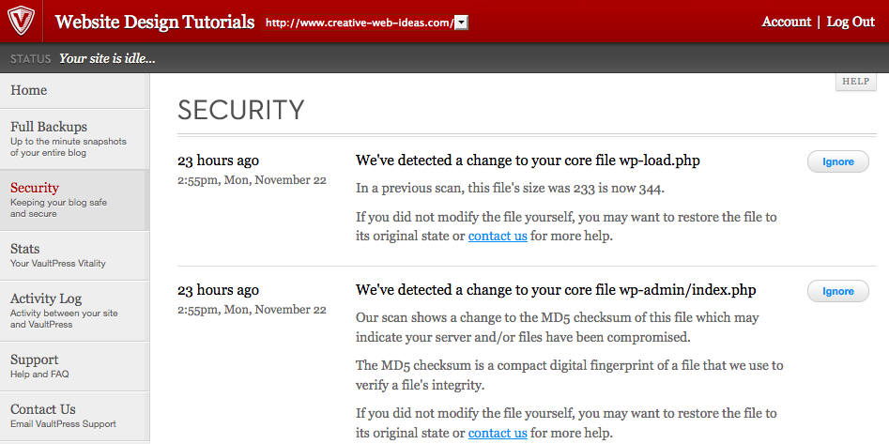
Task: Click the HELP tab button
Action: pyautogui.click(x=855, y=82)
